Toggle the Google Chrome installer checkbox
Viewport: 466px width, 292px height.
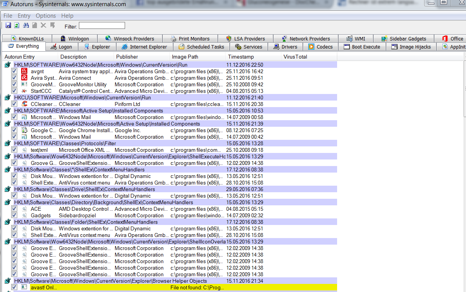coord(14,130)
